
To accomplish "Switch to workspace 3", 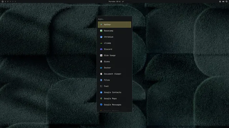I will point(10,1).
